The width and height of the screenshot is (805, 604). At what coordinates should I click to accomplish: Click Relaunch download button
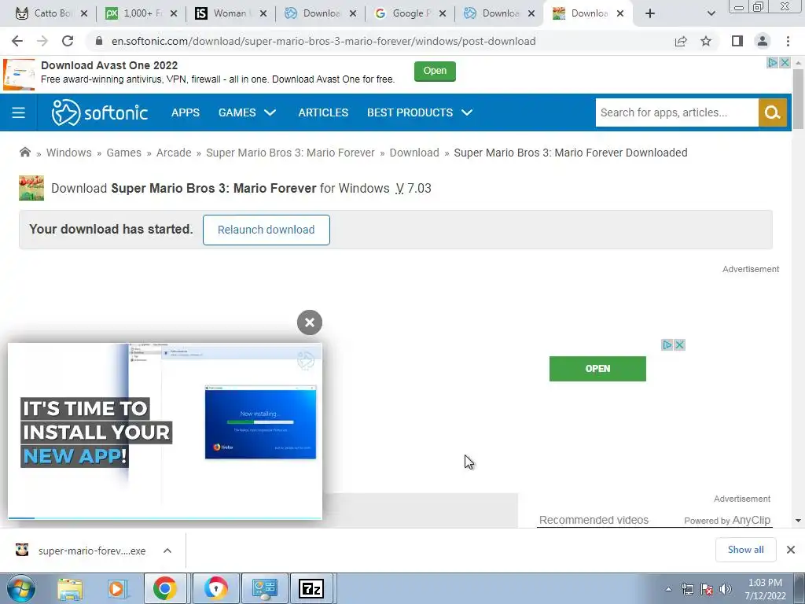[x=266, y=230]
